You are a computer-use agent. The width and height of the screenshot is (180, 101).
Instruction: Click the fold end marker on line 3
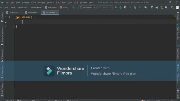(14, 26)
